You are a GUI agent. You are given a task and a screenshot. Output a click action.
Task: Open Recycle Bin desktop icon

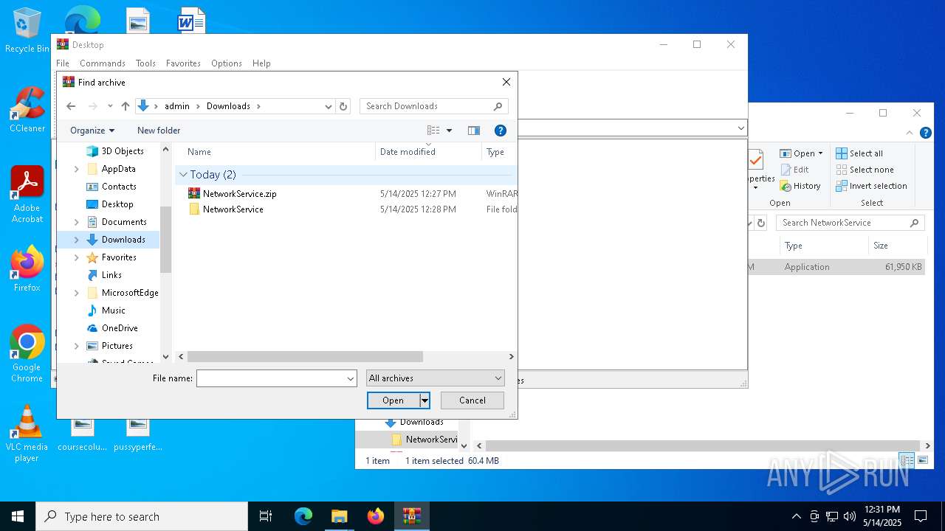tap(27, 31)
